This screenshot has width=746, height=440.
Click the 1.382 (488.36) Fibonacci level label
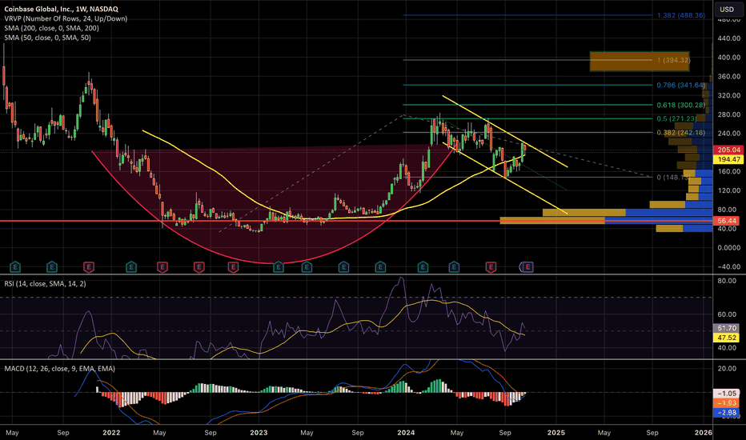tap(681, 15)
